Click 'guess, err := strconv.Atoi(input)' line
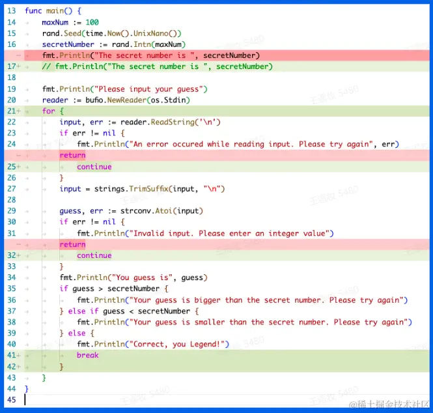Viewport: 433px width, 413px height. pos(131,211)
